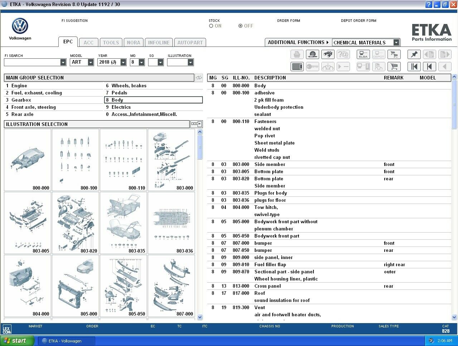Click the binoculars search icon
Image resolution: width=458 pixels, height=346 pixels.
point(328,54)
